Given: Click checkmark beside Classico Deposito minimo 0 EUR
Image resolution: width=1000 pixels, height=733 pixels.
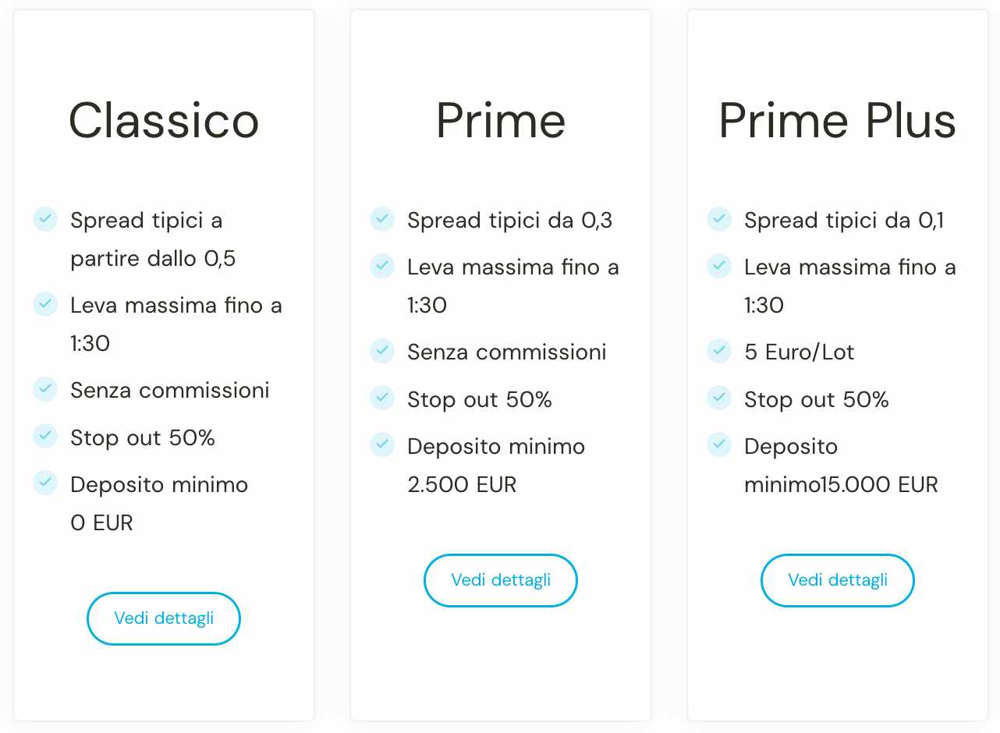Looking at the screenshot, I should click(x=45, y=483).
